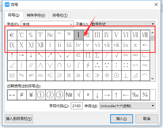Screen dimensions: 163x128
Task: Select the not-equal ≠ symbol in grid
Action: click(x=31, y=75)
